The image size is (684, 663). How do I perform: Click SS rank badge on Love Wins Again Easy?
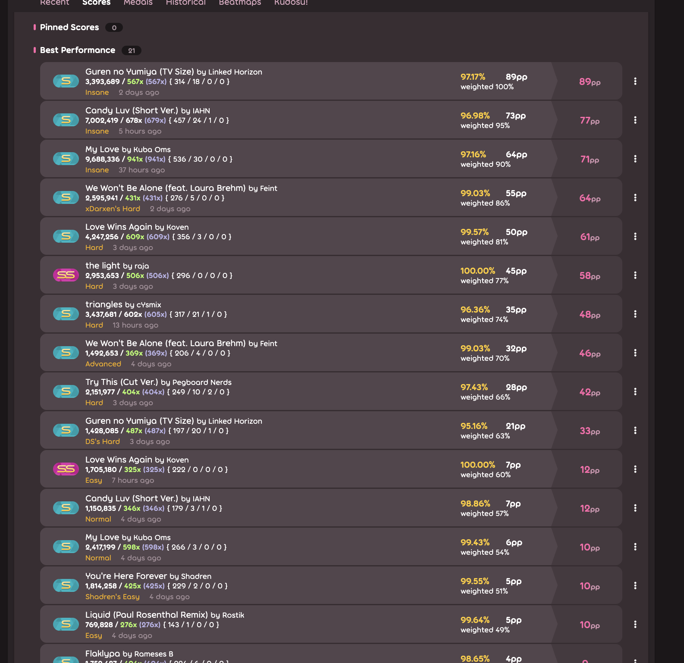click(66, 469)
